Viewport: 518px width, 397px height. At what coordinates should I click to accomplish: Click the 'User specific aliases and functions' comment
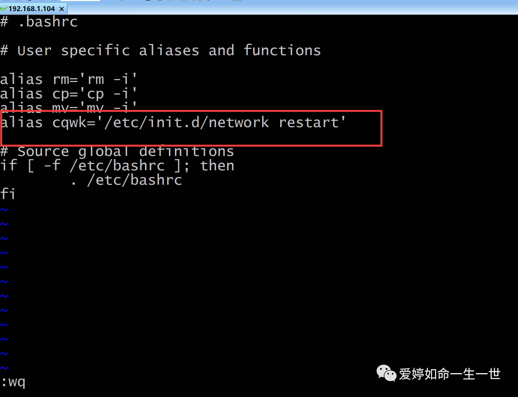(x=160, y=51)
